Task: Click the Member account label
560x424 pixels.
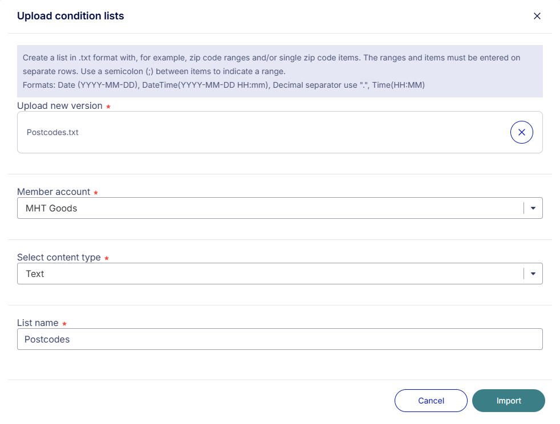Action: pyautogui.click(x=54, y=191)
